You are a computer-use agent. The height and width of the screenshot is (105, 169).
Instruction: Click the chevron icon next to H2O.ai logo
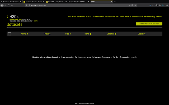click(x=8, y=17)
